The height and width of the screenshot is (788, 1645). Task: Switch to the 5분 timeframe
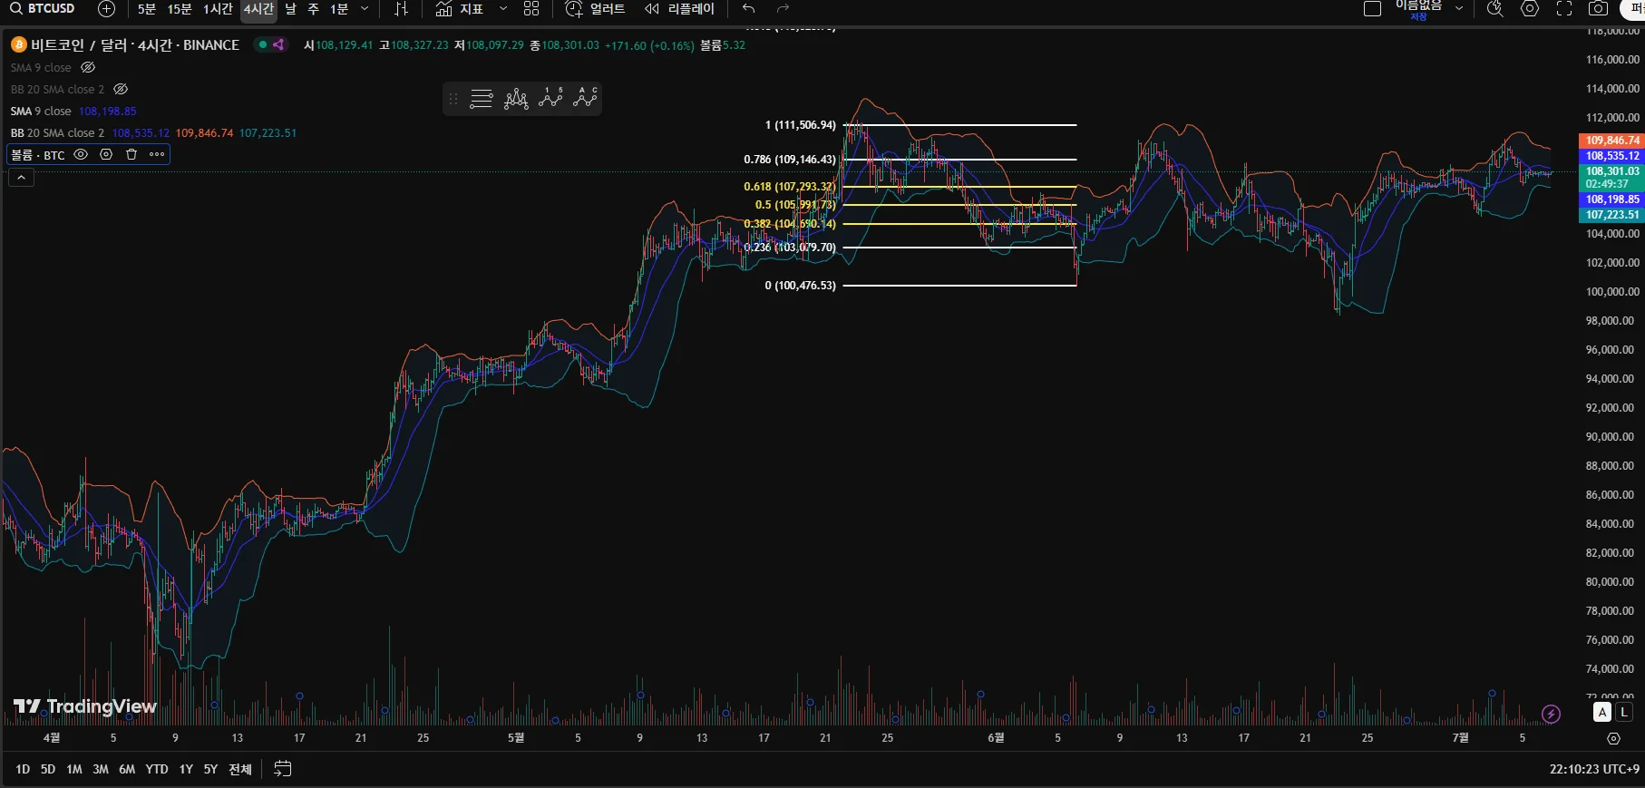[147, 9]
